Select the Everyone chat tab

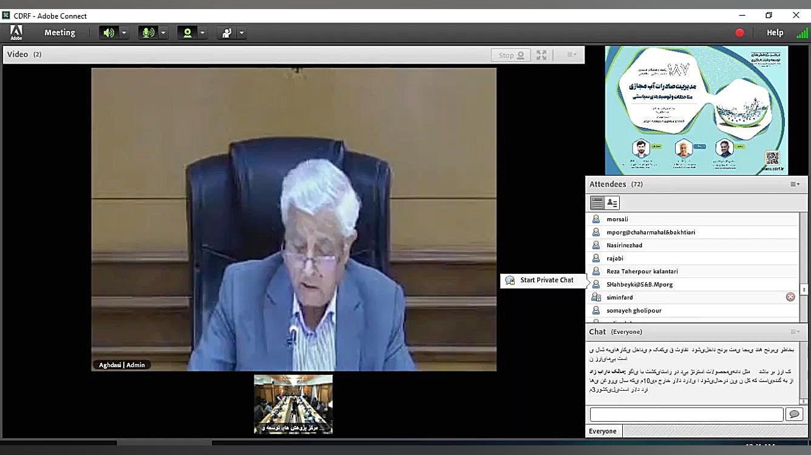[x=603, y=431]
